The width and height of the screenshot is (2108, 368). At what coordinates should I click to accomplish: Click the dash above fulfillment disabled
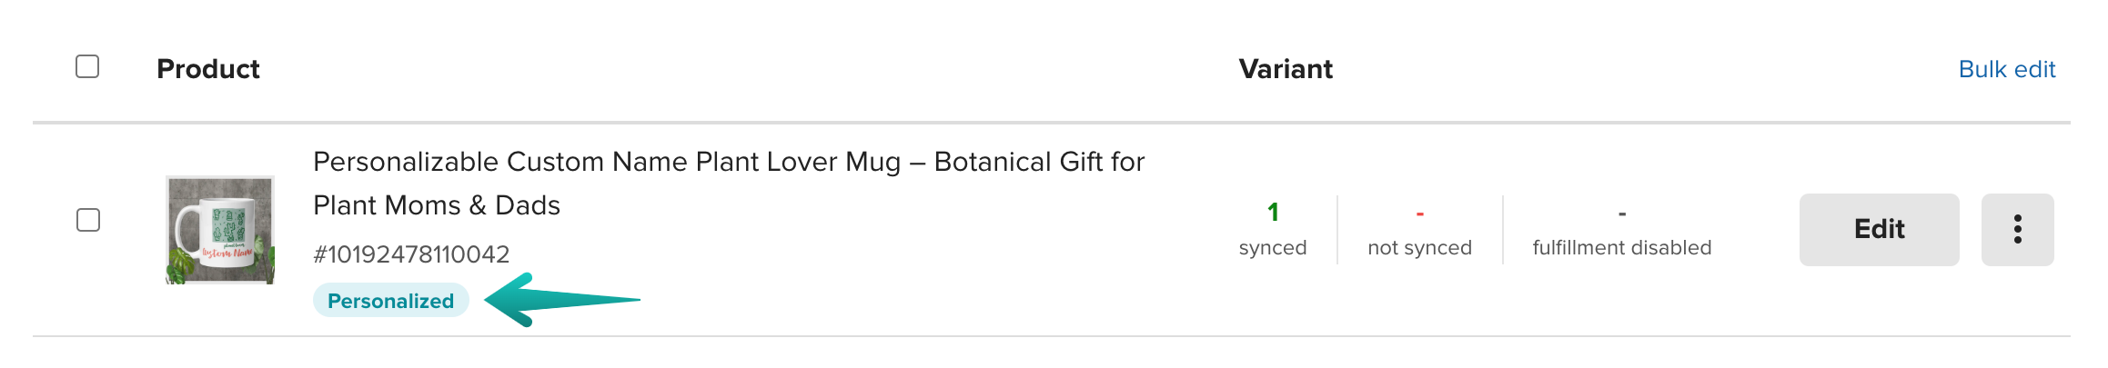[x=1622, y=214]
